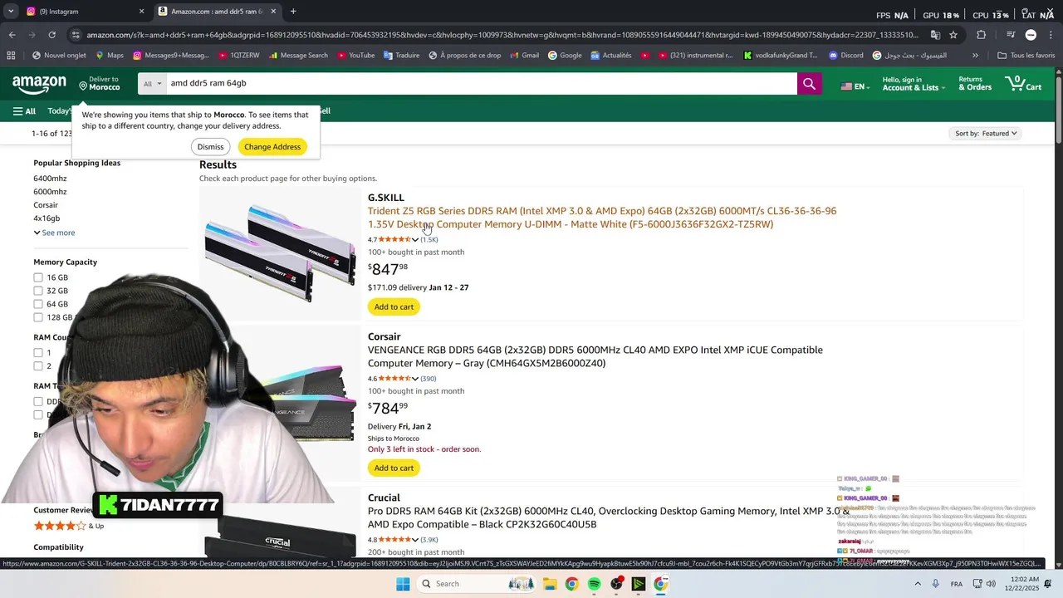This screenshot has height=598, width=1063.
Task: Select 6000mhz shopping idea
Action: pyautogui.click(x=50, y=192)
